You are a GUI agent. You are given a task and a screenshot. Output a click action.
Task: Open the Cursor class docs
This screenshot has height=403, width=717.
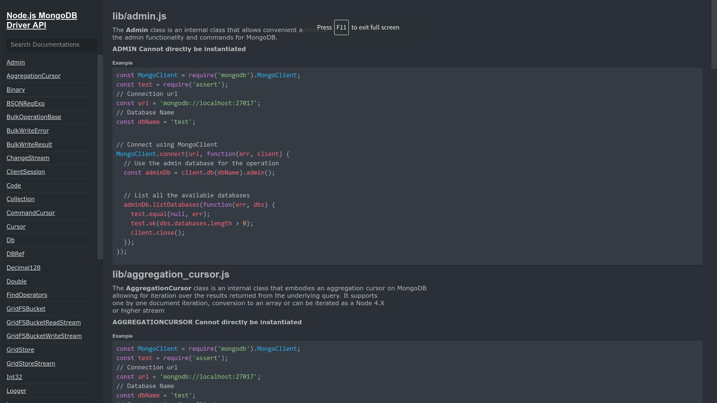point(16,227)
